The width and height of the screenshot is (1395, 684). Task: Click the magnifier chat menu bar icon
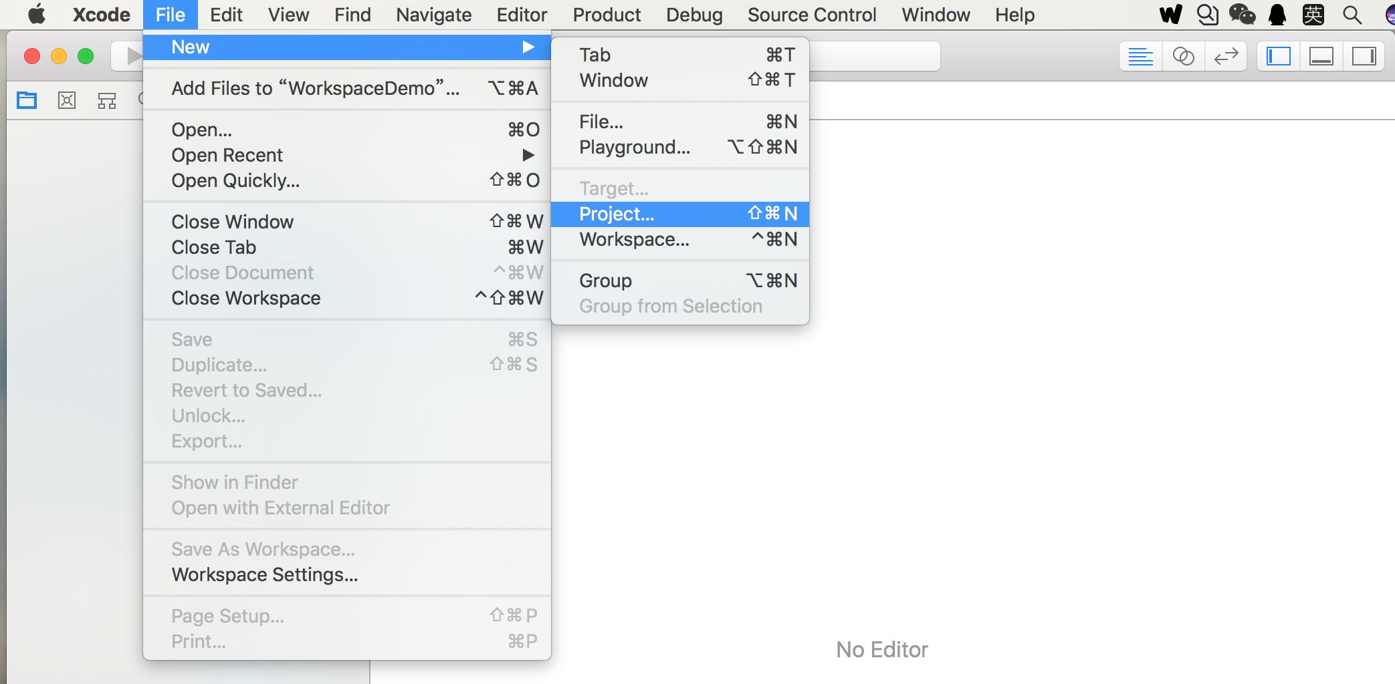(1207, 15)
